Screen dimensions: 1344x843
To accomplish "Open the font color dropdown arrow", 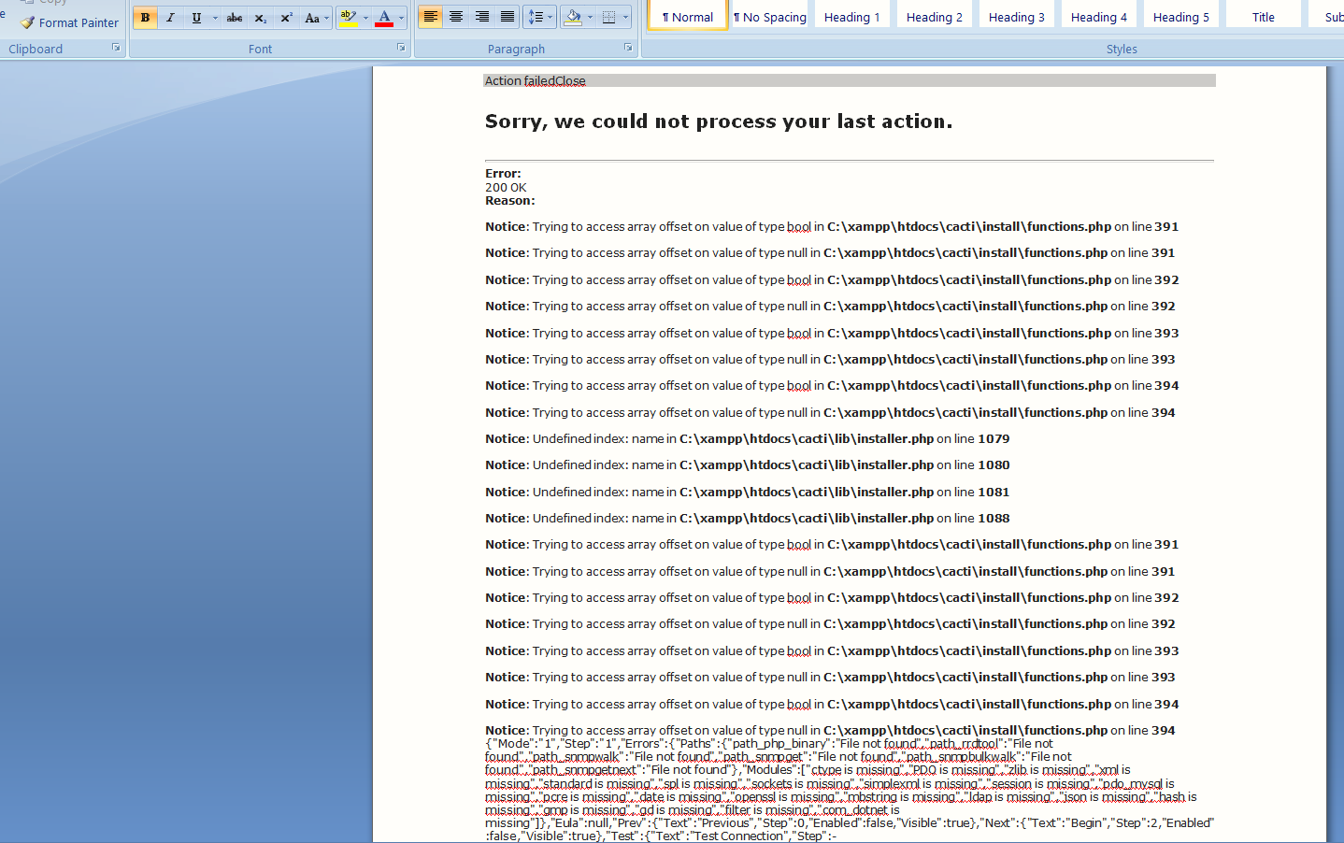I will pos(402,18).
